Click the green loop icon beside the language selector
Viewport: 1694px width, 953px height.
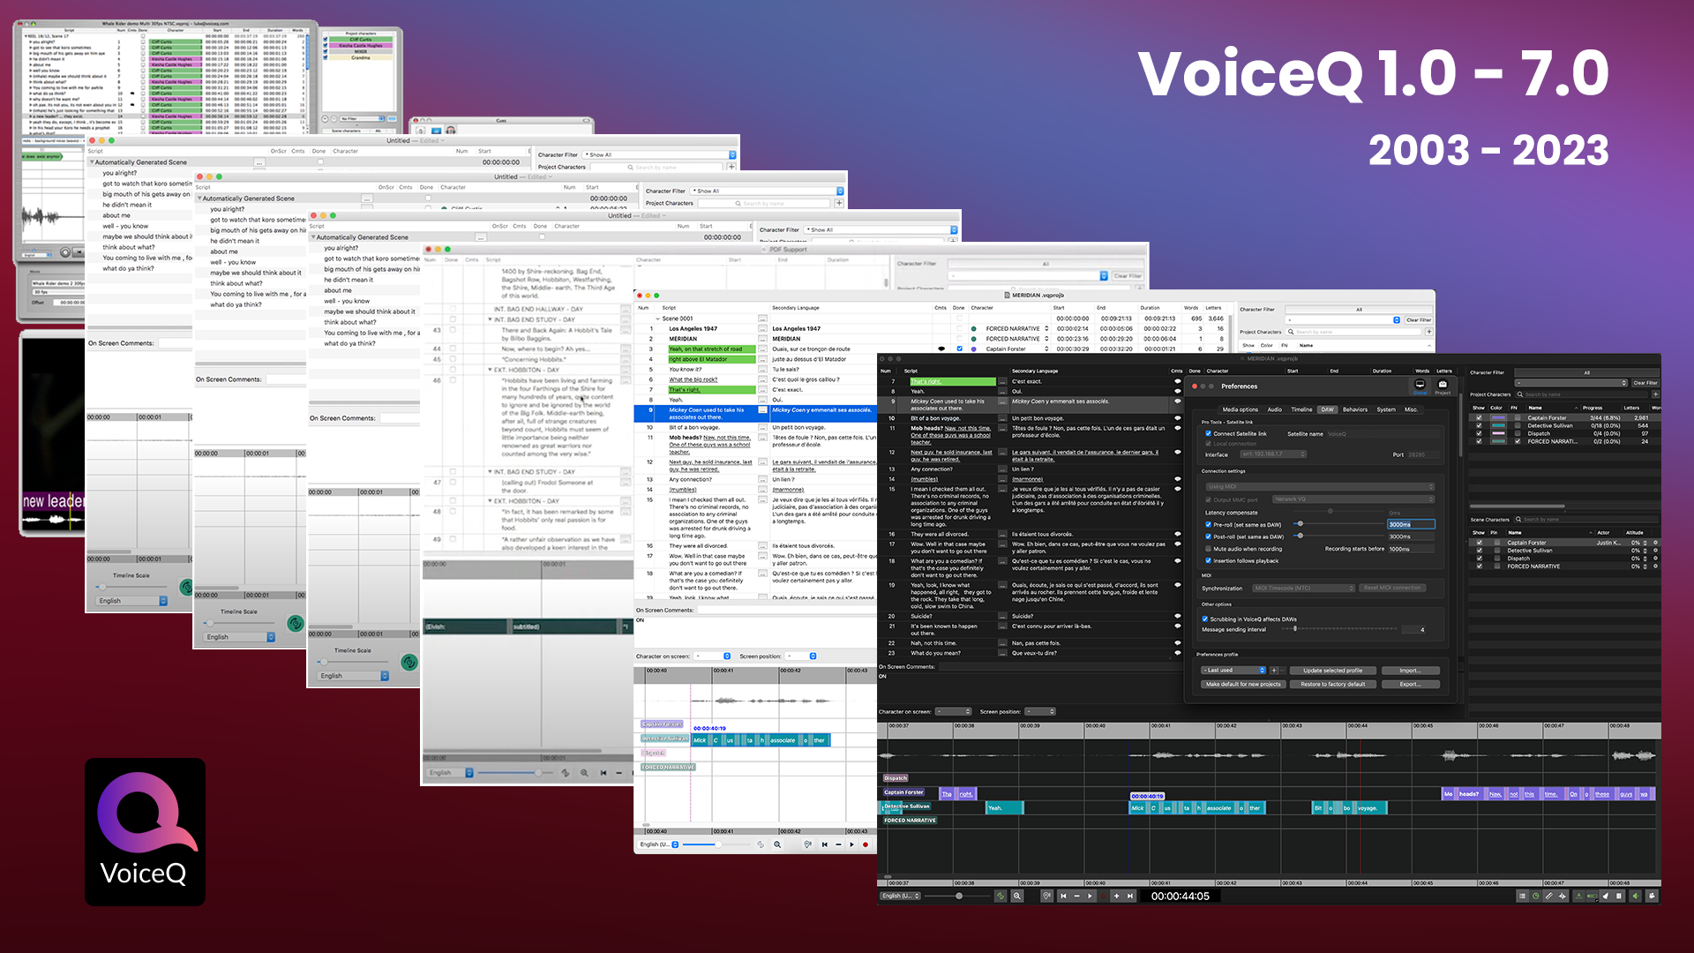(1001, 897)
